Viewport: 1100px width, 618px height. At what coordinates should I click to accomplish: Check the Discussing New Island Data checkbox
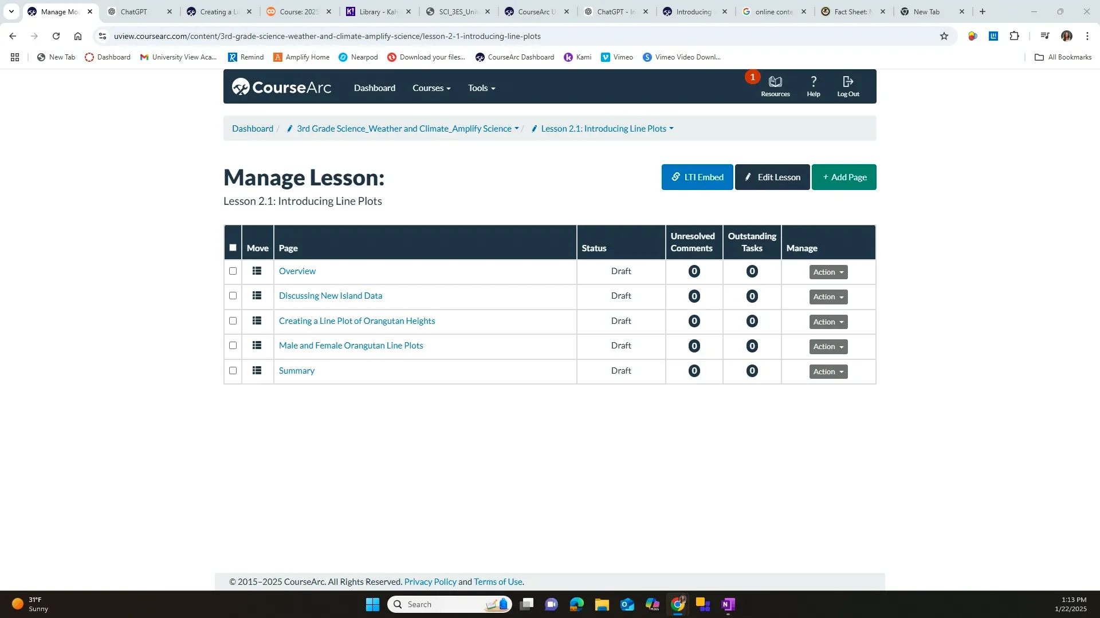coord(233,296)
